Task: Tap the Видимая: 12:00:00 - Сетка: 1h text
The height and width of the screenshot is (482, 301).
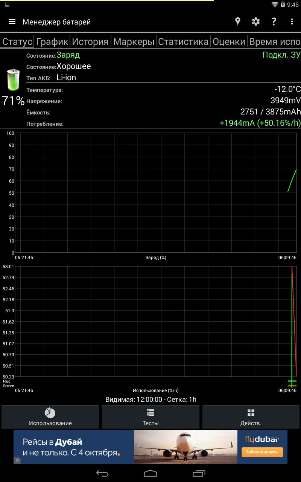Action: [x=150, y=400]
